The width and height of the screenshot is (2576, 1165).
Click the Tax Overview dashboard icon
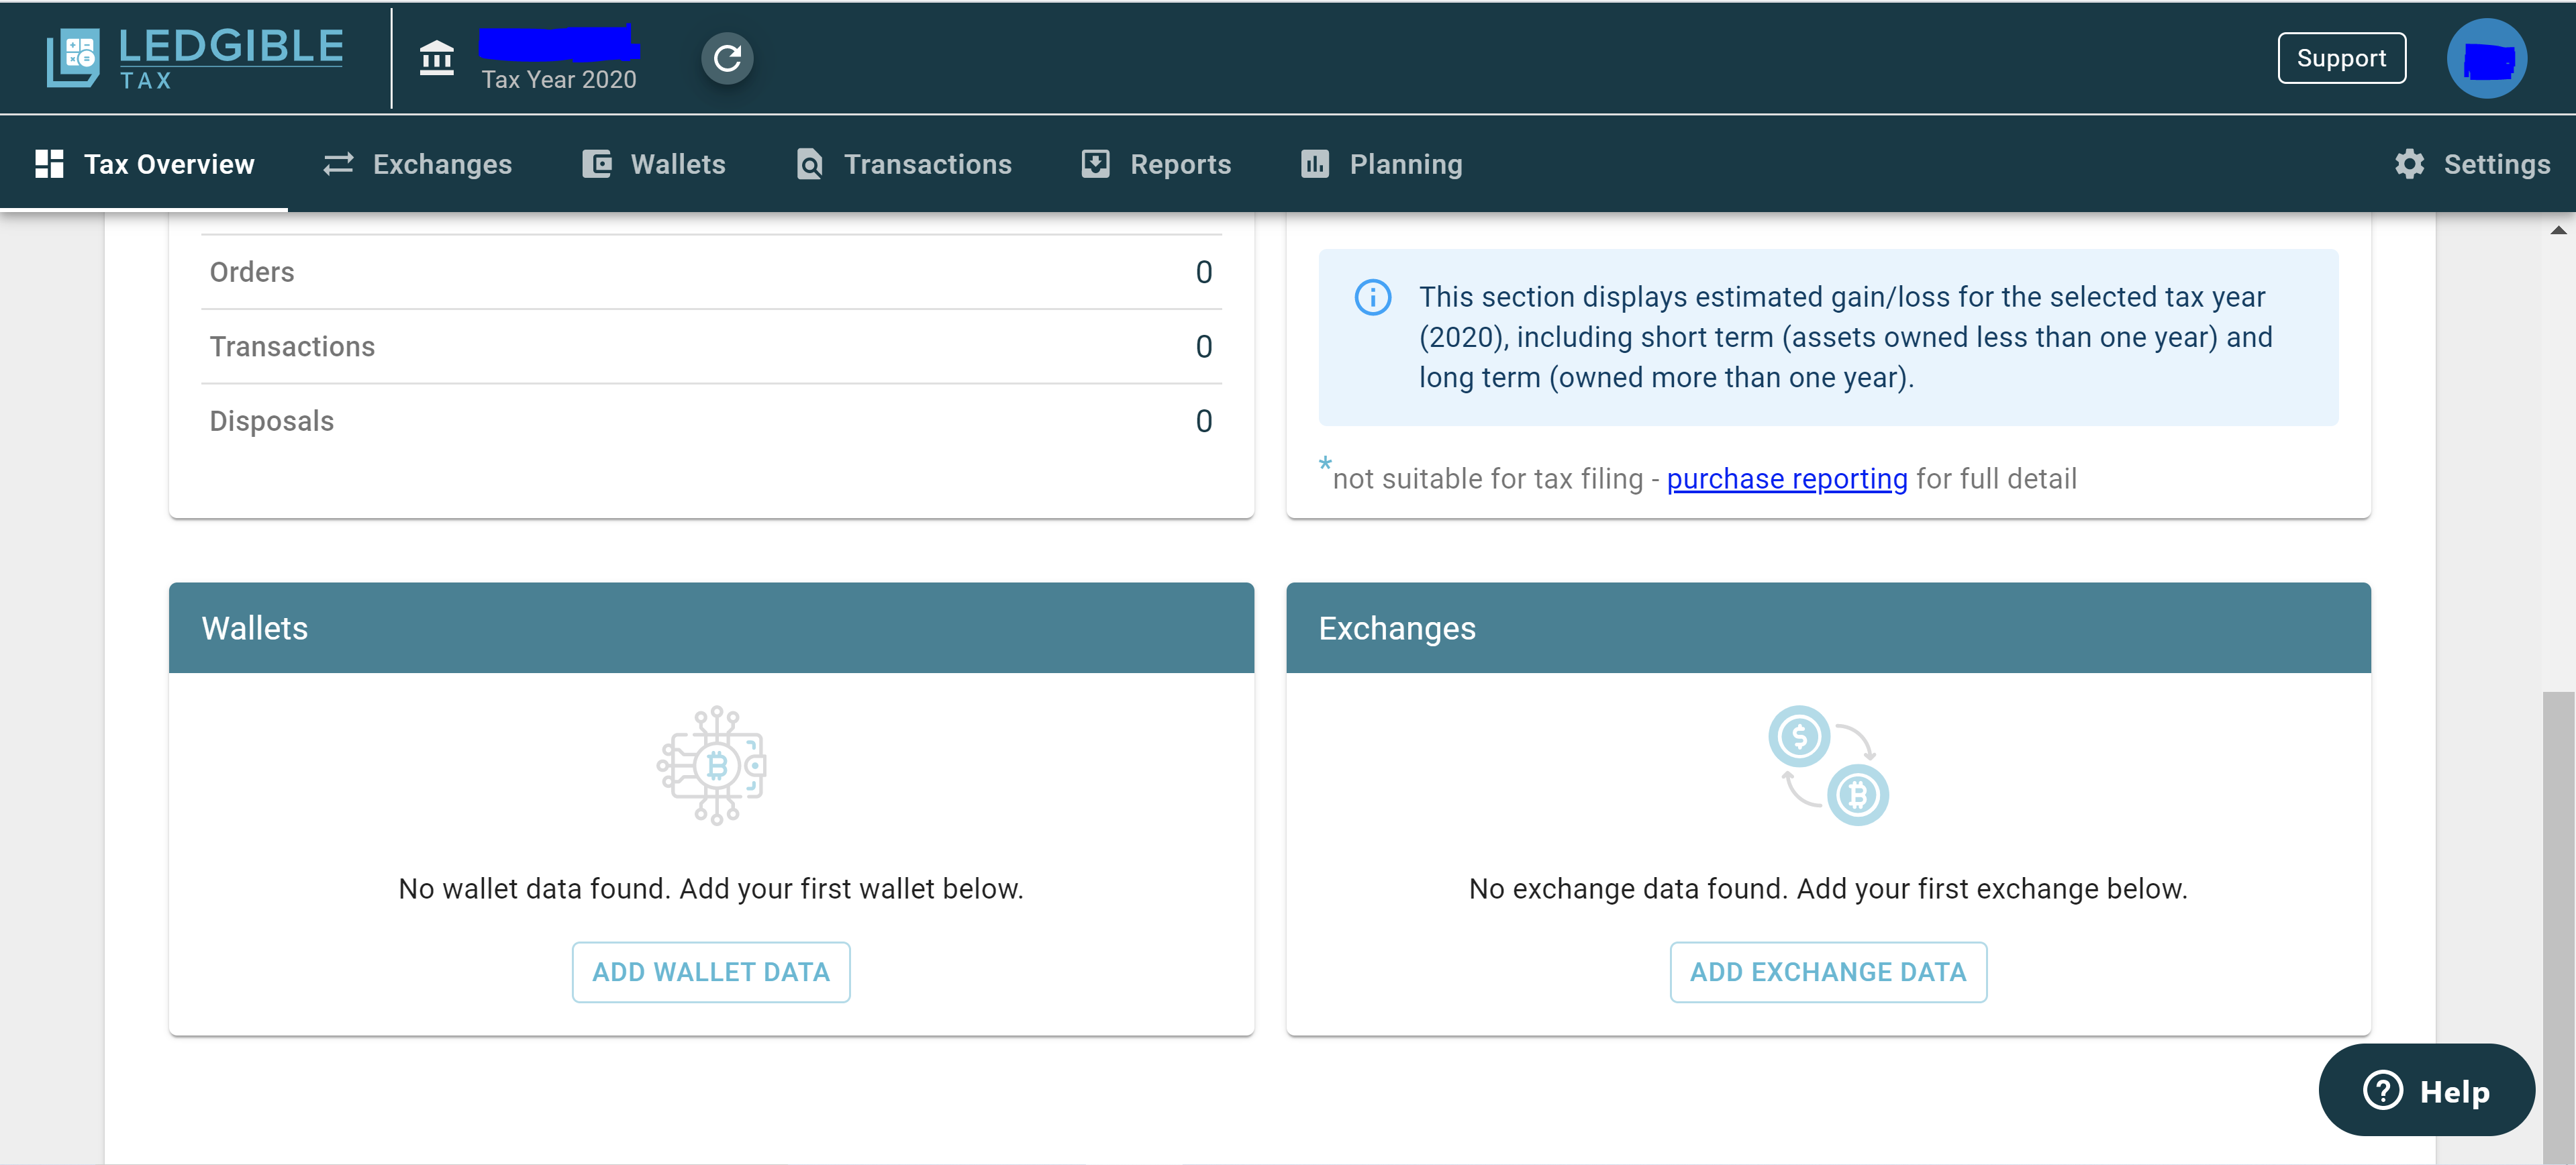(x=49, y=164)
